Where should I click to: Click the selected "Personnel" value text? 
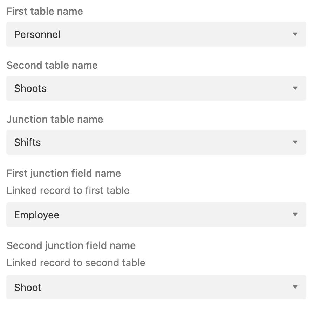(37, 34)
